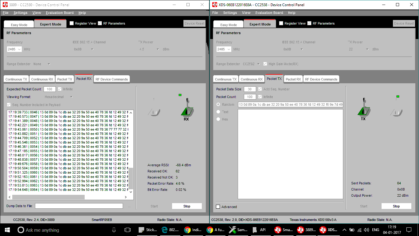The width and height of the screenshot is (419, 236).
Task: Switch to the Sma... SmartRF taskbar item
Action: point(283,230)
